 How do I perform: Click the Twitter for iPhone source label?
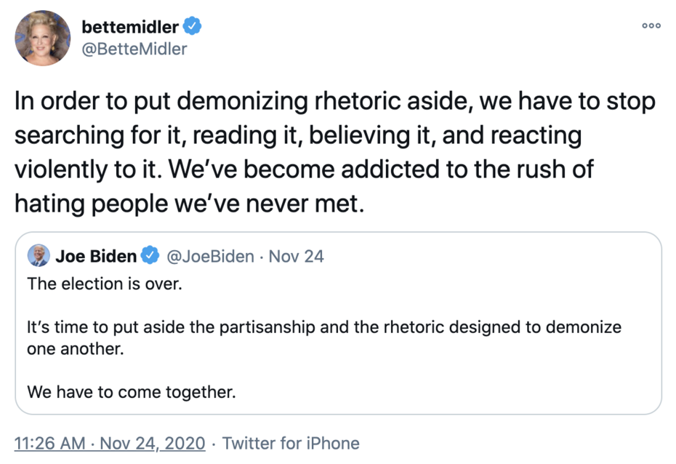pos(291,443)
